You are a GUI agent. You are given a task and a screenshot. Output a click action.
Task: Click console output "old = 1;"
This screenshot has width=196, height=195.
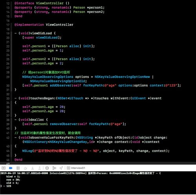(x=13, y=183)
